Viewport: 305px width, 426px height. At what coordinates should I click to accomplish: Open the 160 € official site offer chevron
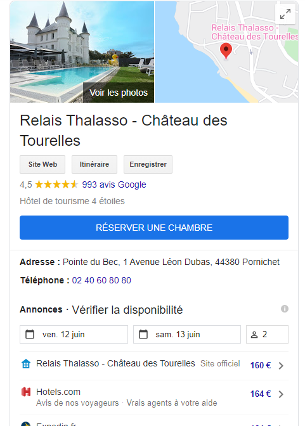point(281,366)
